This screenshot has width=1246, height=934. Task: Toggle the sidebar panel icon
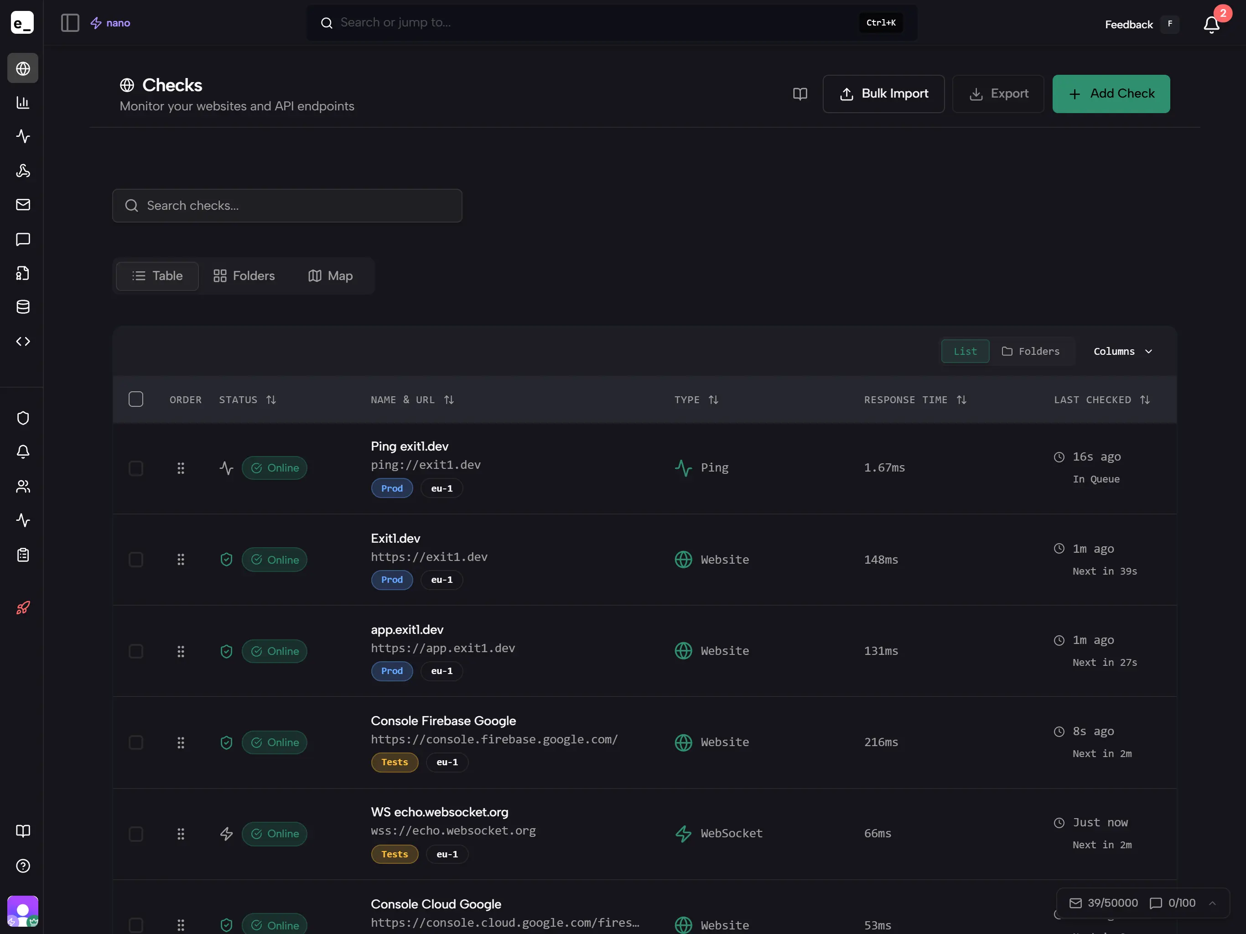tap(70, 22)
